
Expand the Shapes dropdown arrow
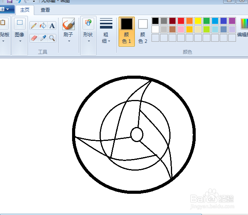pyautogui.click(x=89, y=41)
